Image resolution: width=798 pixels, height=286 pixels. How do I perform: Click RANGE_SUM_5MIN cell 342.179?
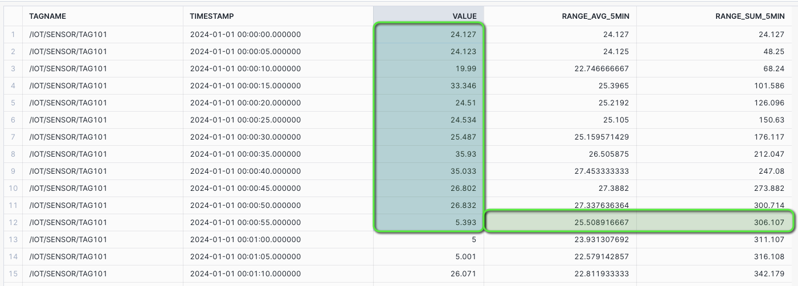pos(714,273)
